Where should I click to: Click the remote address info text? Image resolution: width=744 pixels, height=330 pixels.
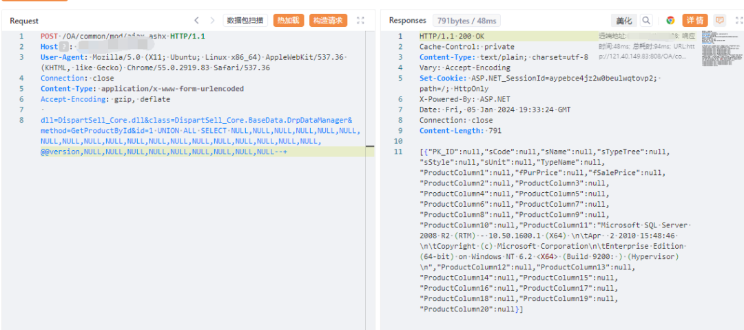(x=646, y=47)
